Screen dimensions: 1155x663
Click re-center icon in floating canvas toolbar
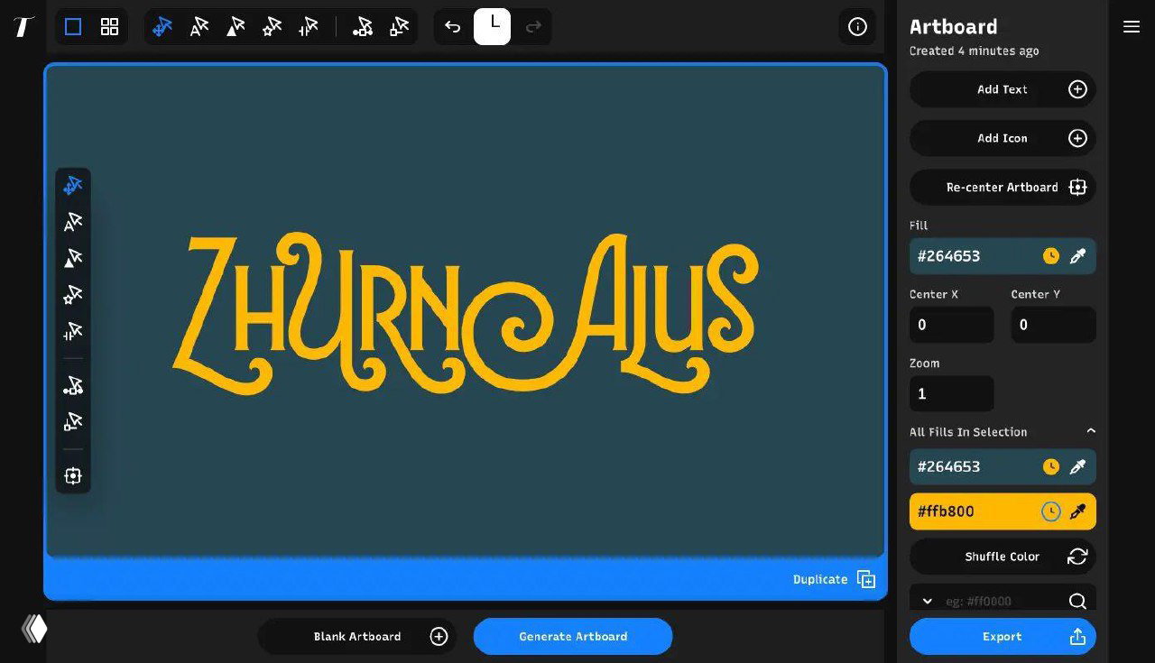tap(73, 475)
